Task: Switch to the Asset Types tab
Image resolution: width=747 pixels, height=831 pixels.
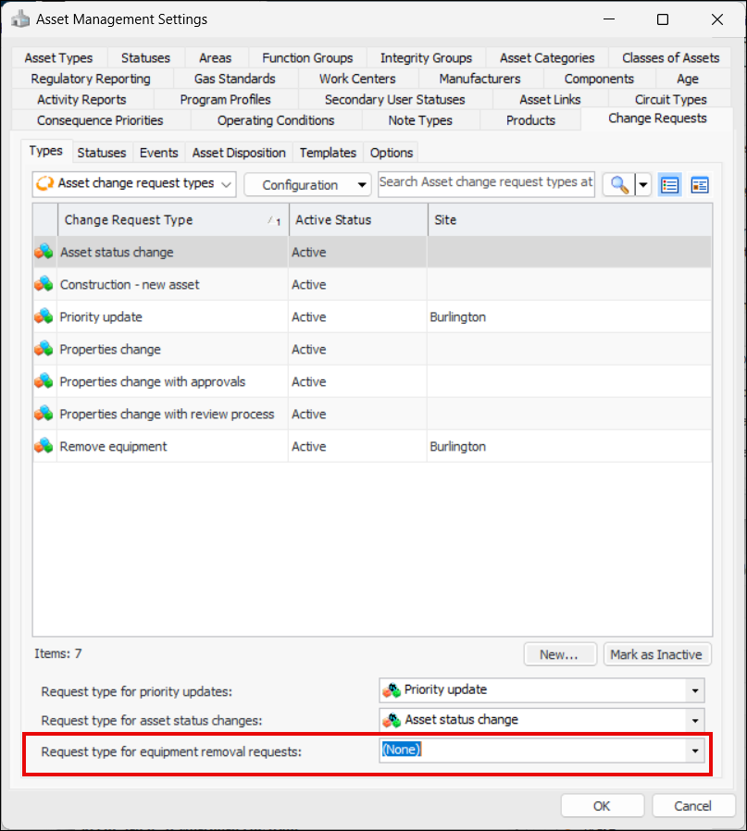Action: 58,57
